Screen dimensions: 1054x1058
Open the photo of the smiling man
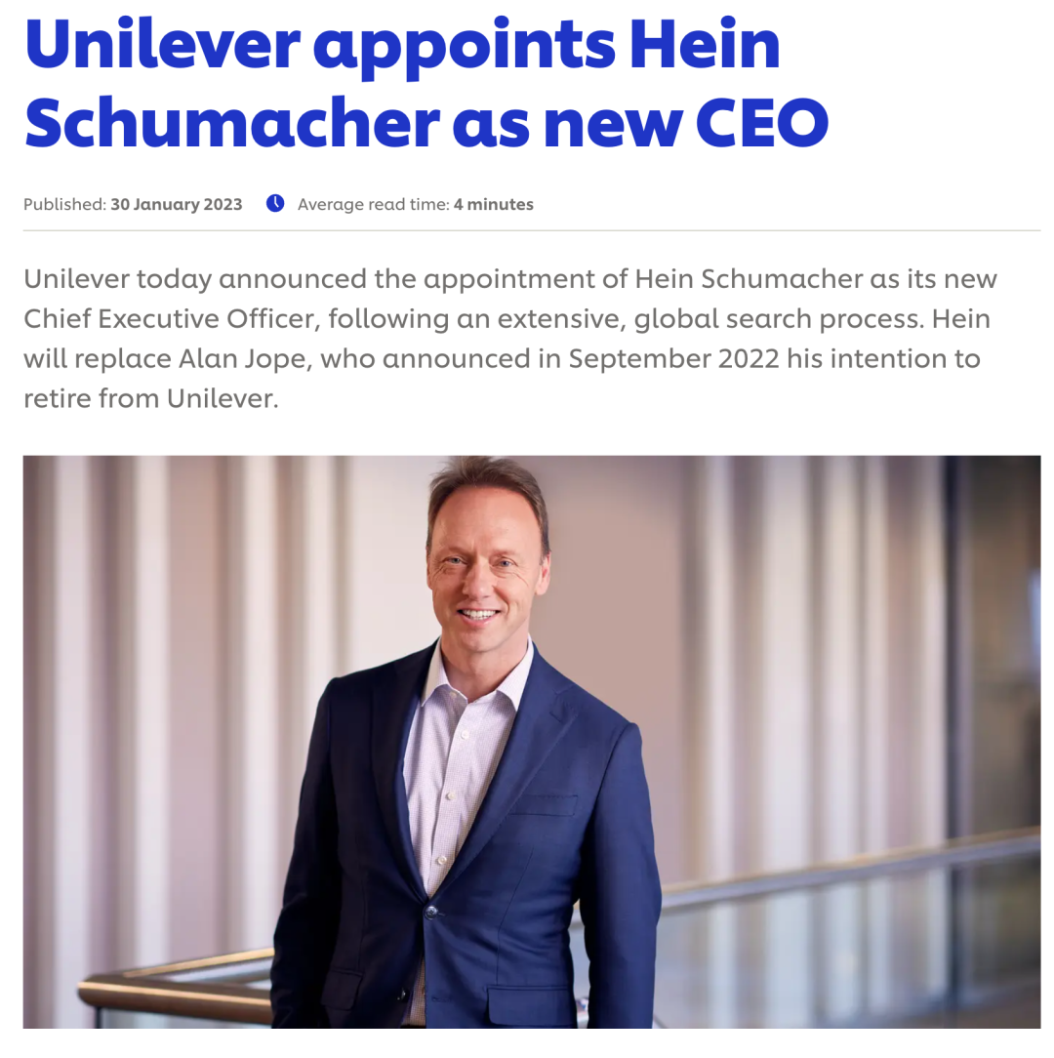(x=532, y=742)
